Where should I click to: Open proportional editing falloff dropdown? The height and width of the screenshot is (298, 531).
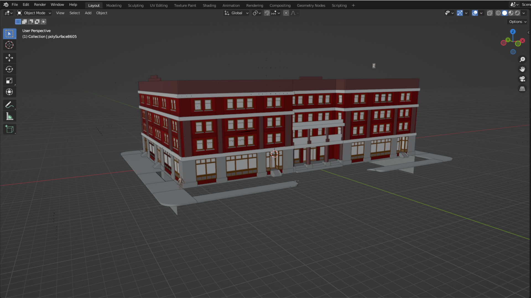point(295,13)
